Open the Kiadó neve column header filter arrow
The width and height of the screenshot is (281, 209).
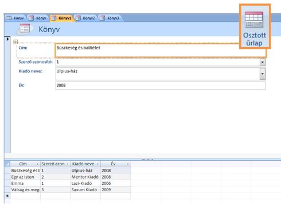(97, 164)
